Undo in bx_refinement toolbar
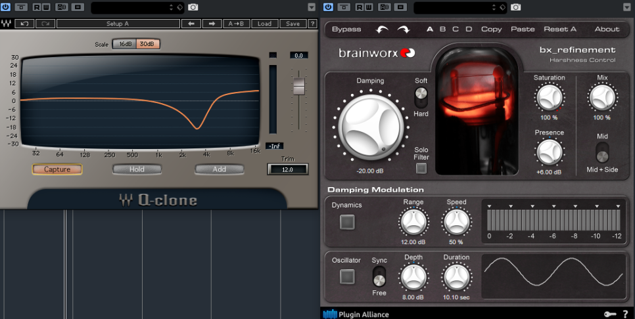Image resolution: width=635 pixels, height=319 pixels. [x=382, y=30]
